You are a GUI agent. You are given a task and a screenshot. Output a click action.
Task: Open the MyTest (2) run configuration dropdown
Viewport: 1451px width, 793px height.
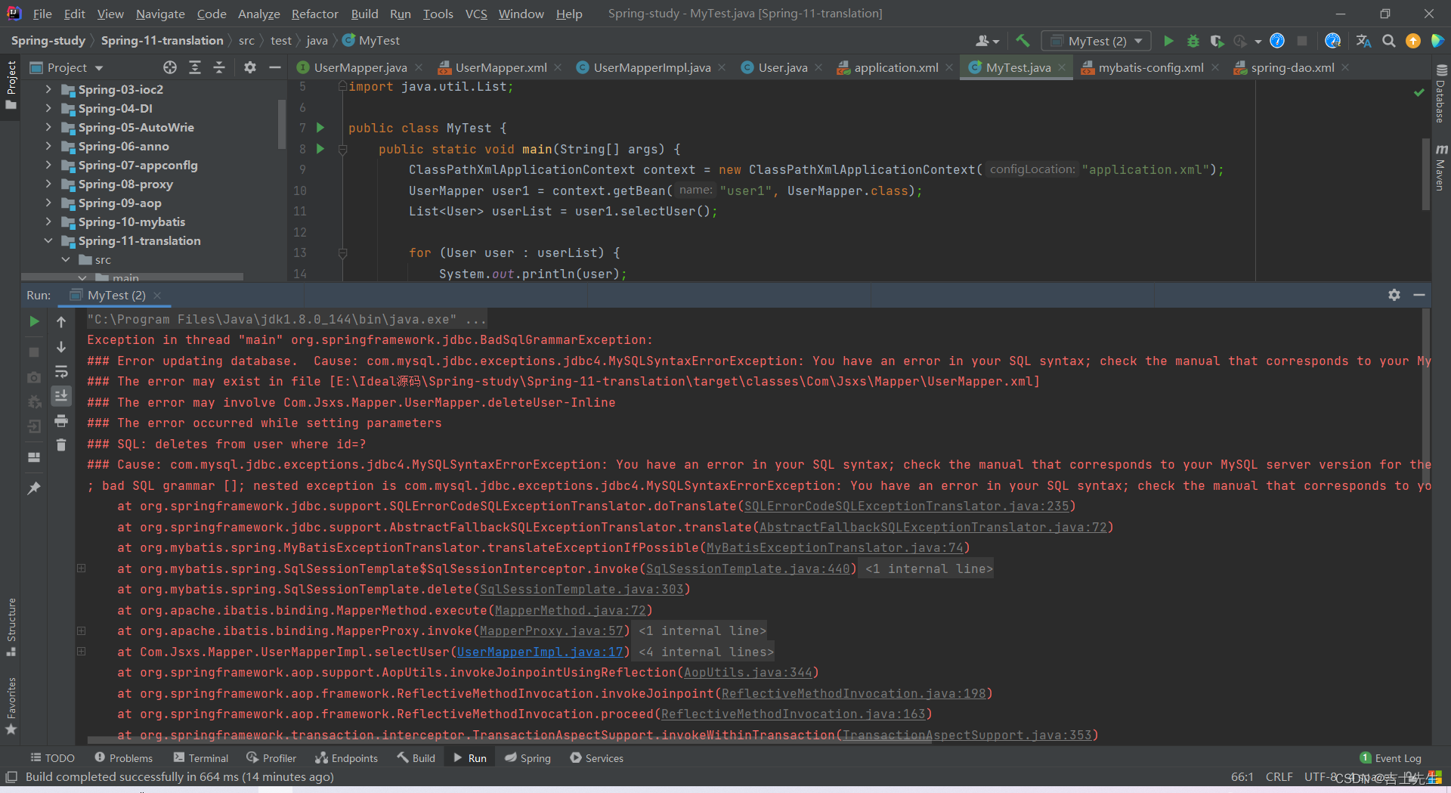[1097, 41]
